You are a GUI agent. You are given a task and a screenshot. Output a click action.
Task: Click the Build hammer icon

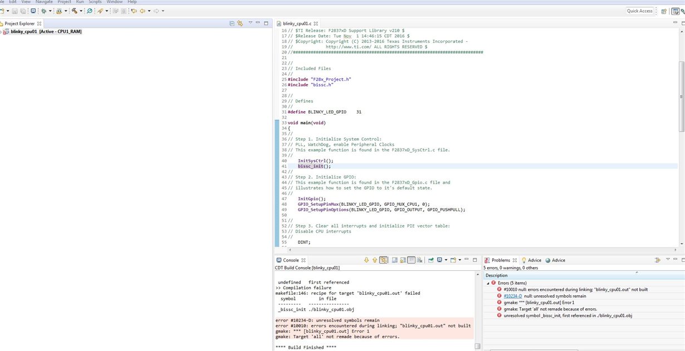(x=75, y=11)
